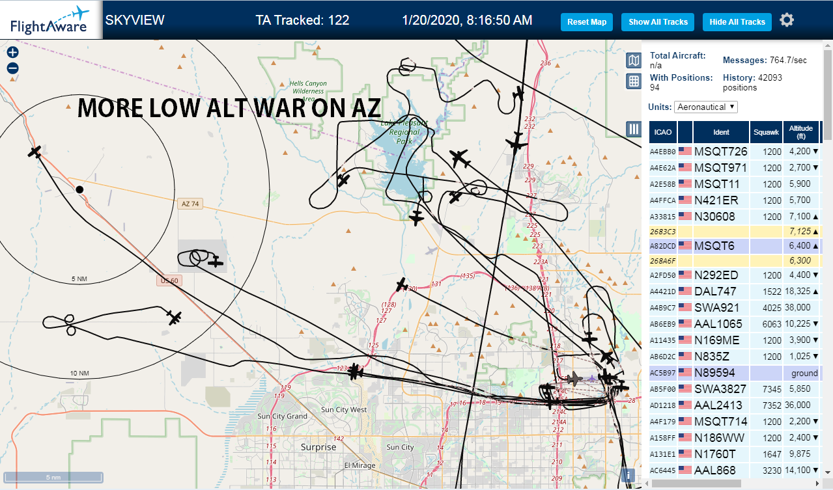Select the N169ME ident

click(716, 340)
